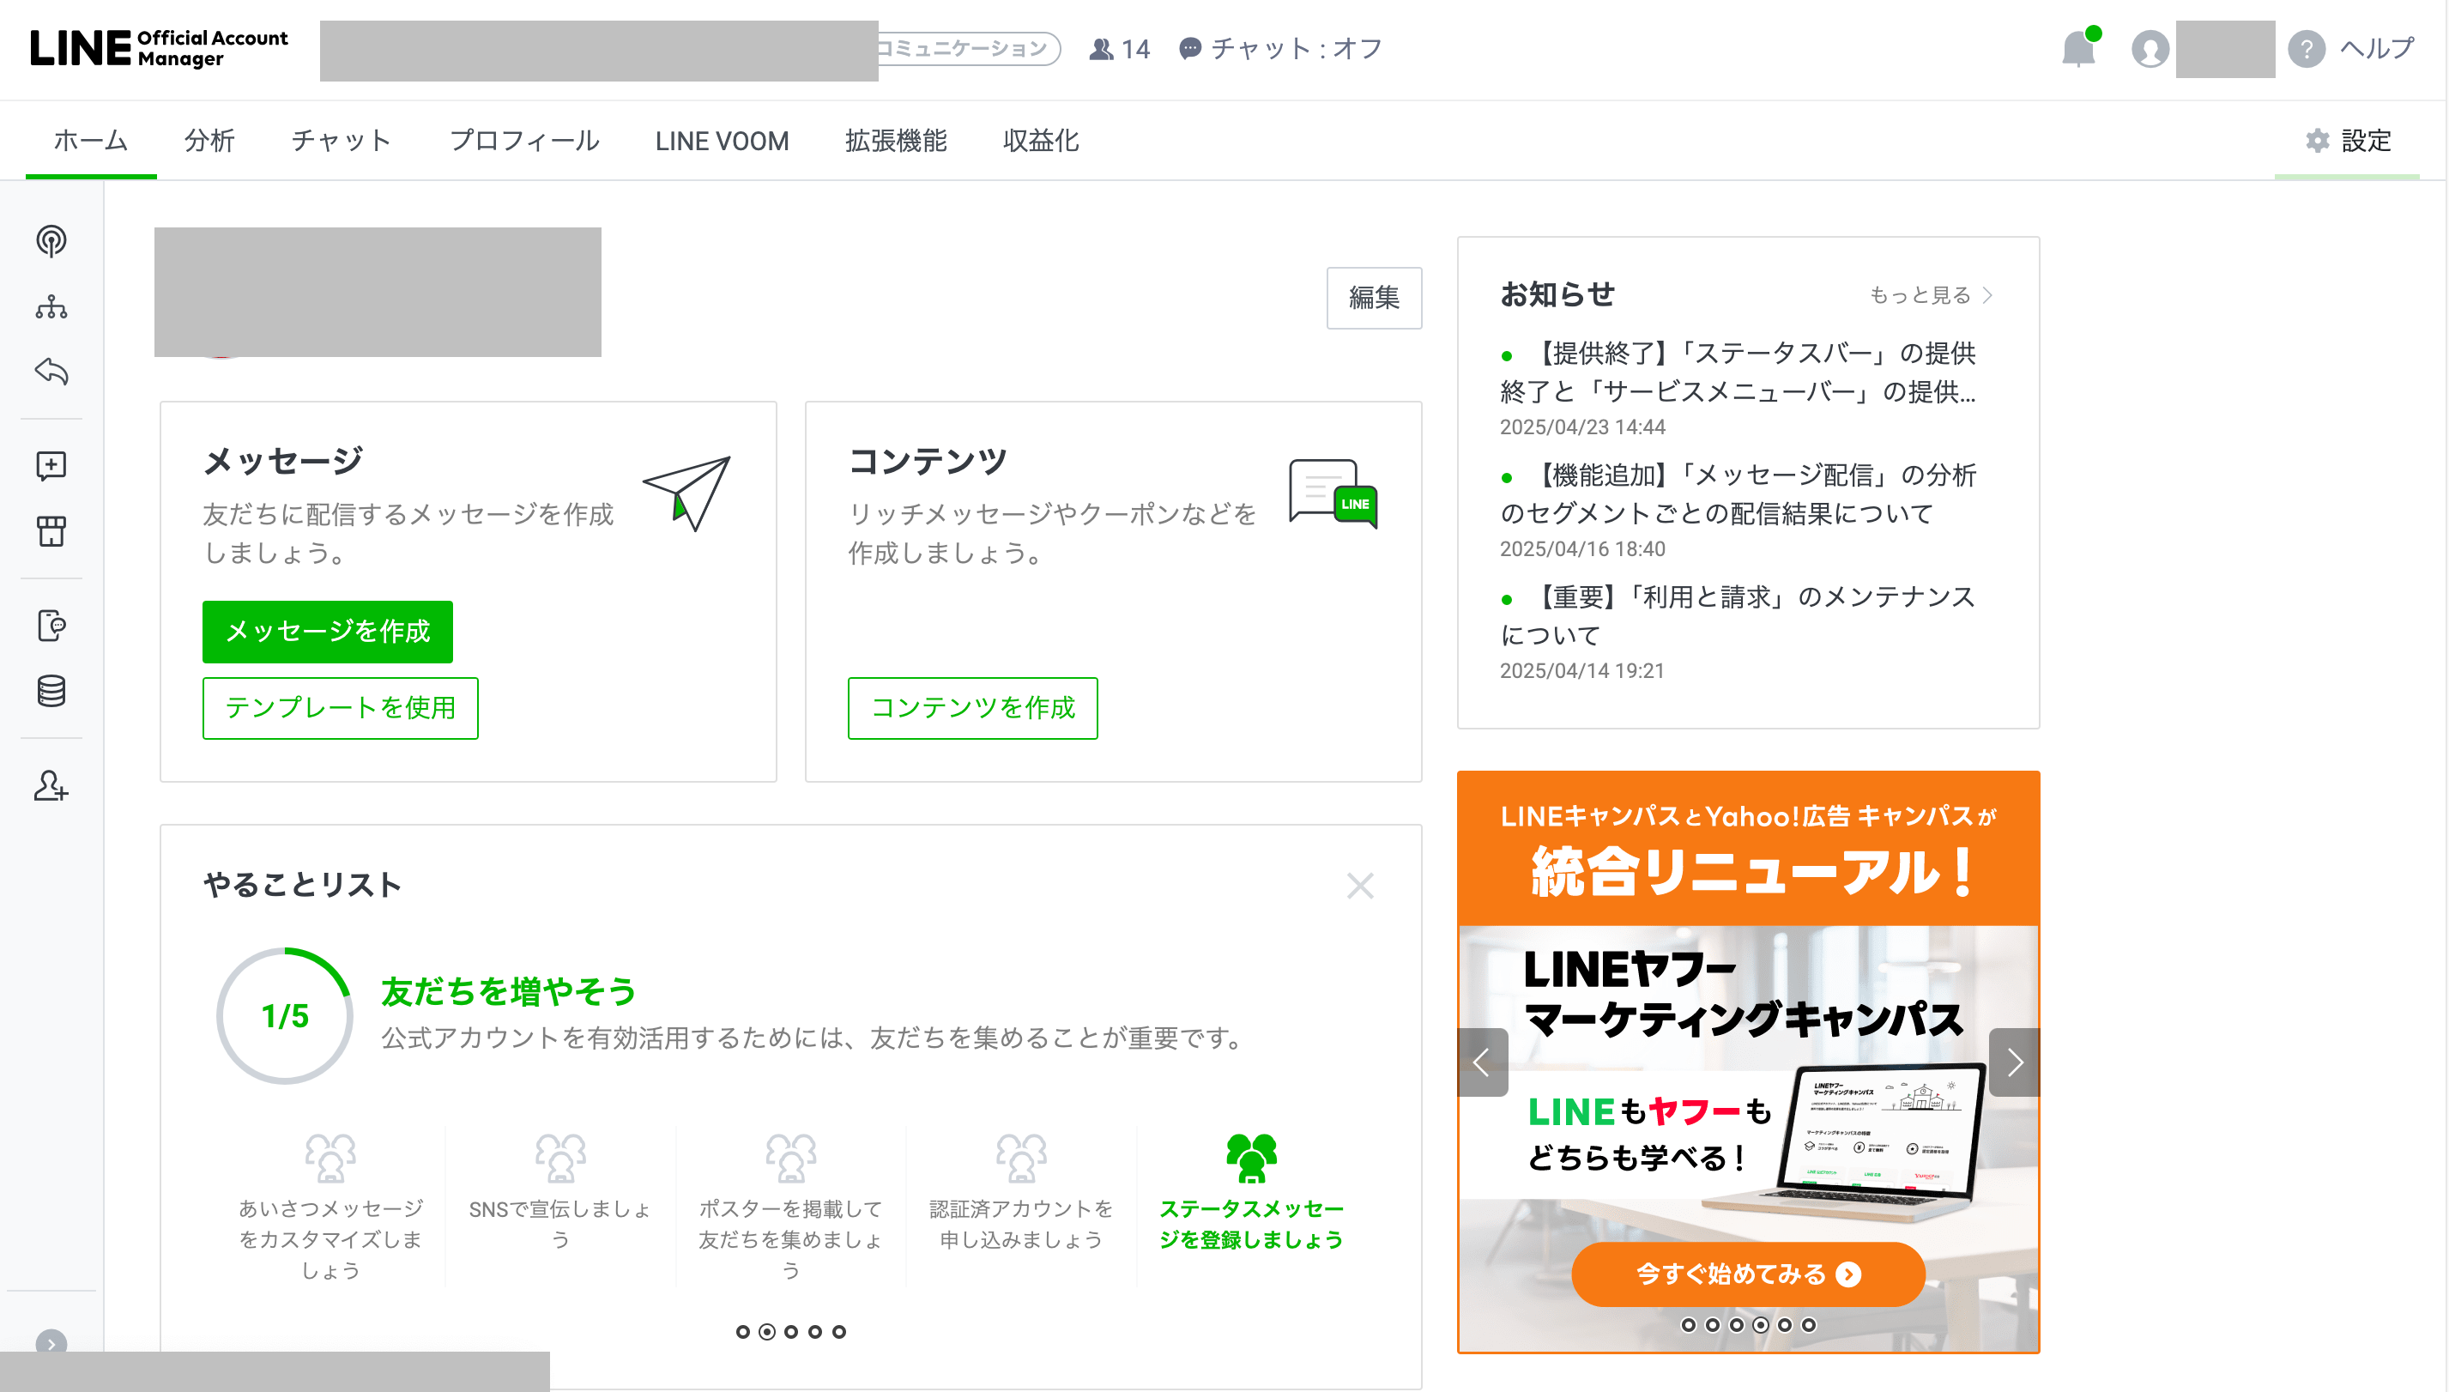Screen dimensions: 2449x1392
Task: Open the broadcast icon in left sidebar
Action: pos(51,241)
